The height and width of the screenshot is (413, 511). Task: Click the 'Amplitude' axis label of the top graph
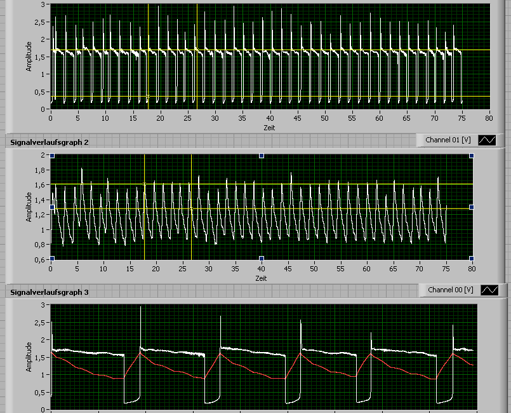tap(29, 57)
